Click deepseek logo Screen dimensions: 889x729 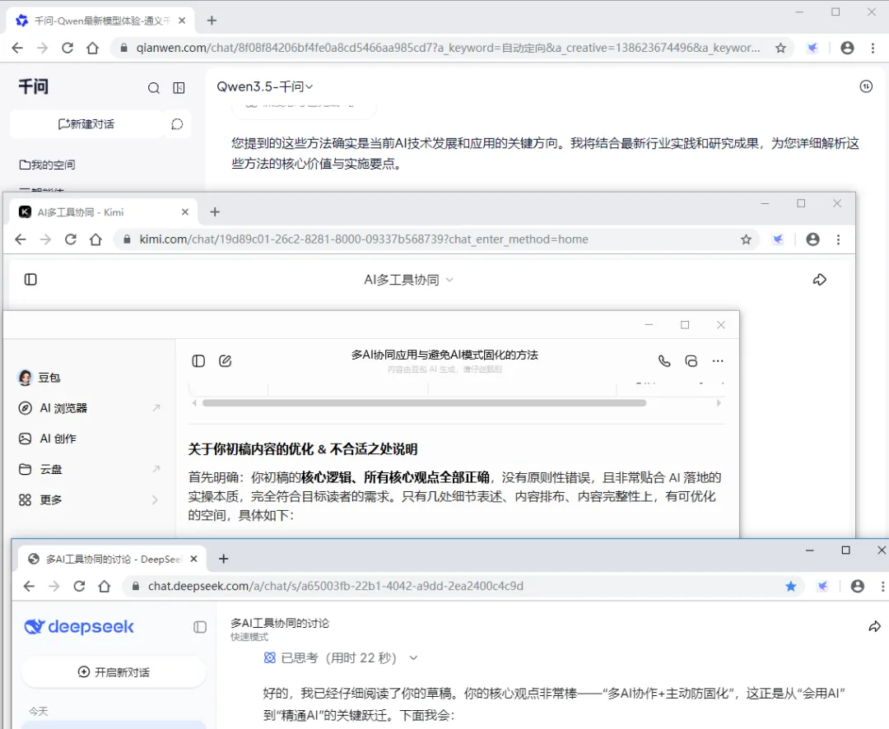click(79, 626)
